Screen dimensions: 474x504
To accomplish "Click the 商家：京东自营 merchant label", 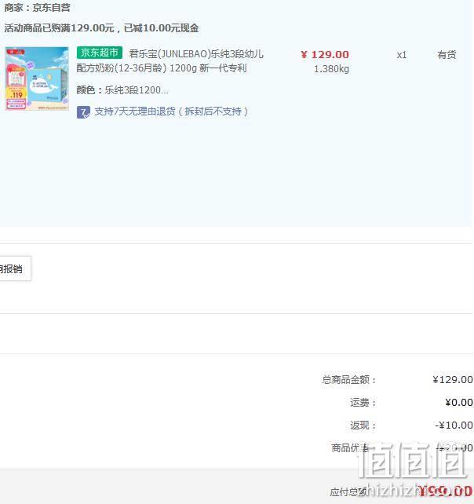I will (x=37, y=7).
